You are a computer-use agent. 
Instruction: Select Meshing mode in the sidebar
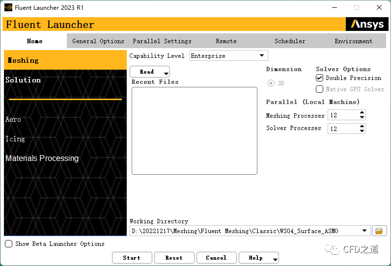65,60
